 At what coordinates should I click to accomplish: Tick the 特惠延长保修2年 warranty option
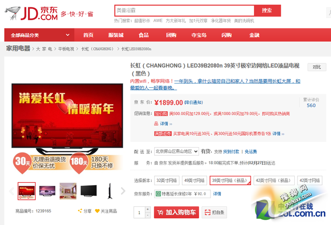coord(158,194)
